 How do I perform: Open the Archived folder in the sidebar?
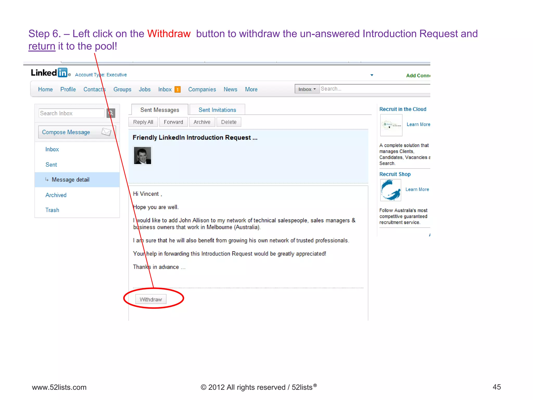point(56,195)
